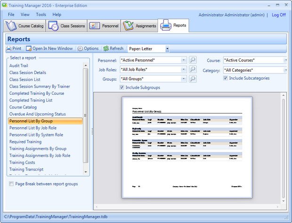Click the Open In New Window icon
This screenshot has height=223, width=292.
click(28, 49)
